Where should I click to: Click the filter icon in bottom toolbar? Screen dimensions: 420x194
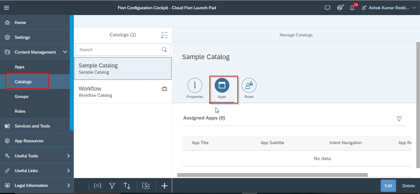[x=112, y=186]
